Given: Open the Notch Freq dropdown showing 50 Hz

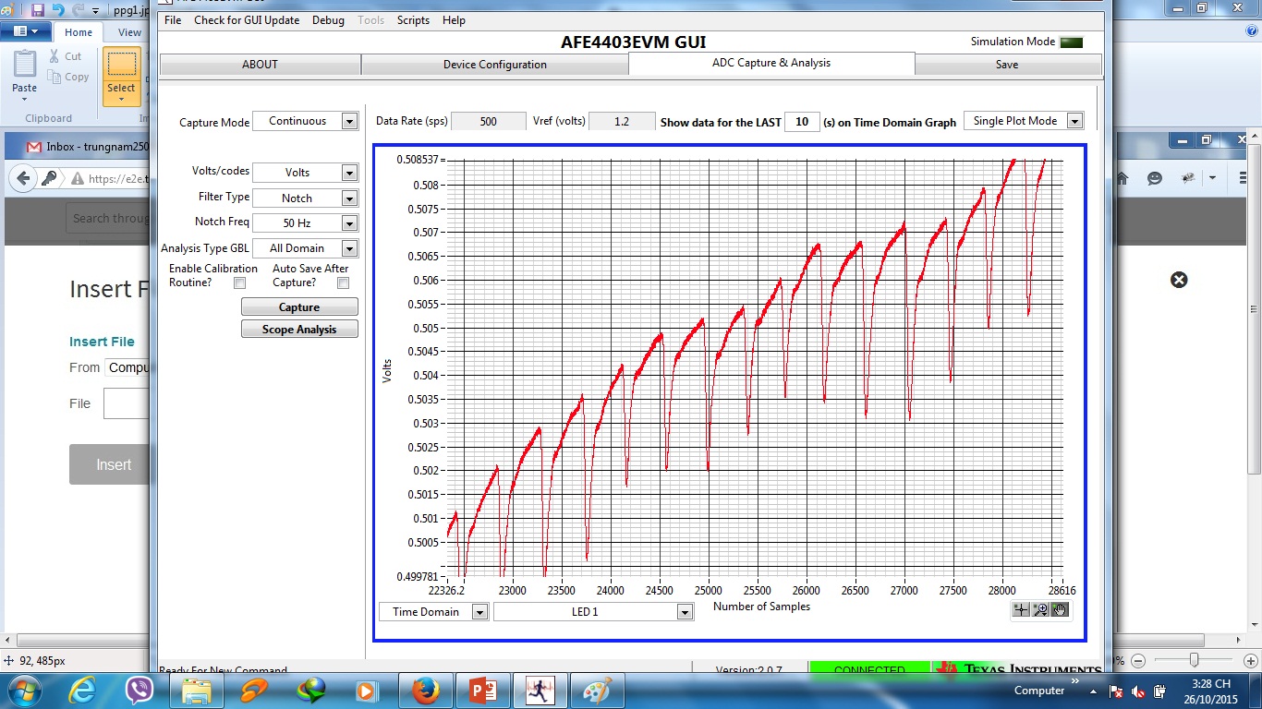Looking at the screenshot, I should [305, 222].
